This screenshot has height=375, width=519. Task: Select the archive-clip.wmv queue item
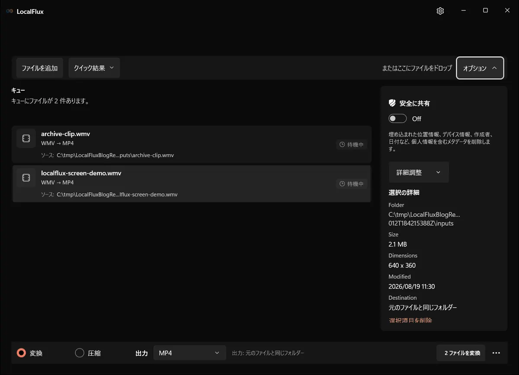click(192, 145)
